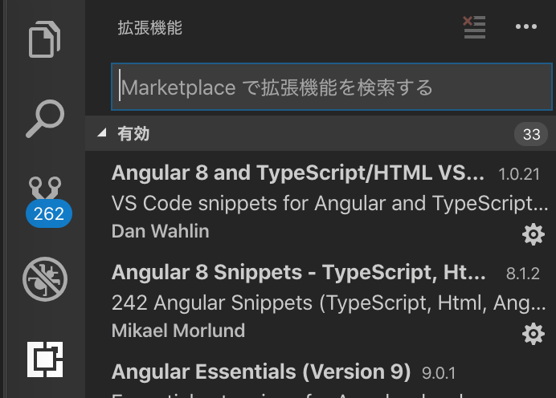Click the 262 source control badge
556x398 pixels.
[49, 213]
